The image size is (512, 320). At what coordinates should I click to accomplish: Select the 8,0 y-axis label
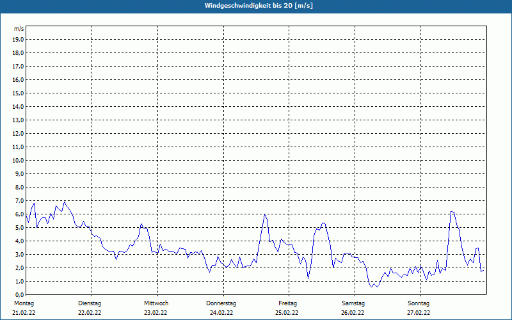point(19,187)
